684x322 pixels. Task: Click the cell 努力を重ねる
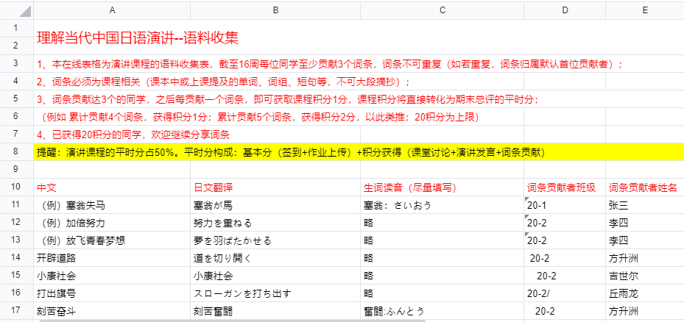(275, 223)
